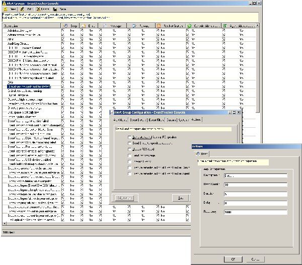Open the Alert Name tab
Image resolution: width=302 pixels, height=265 pixels.
120,120
